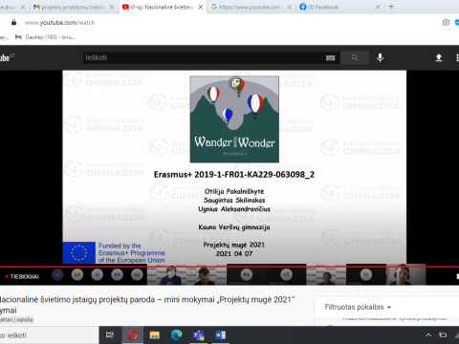Open the "Gautieji (185)" Gmail bookmark
The width and height of the screenshot is (459, 344).
(46, 37)
